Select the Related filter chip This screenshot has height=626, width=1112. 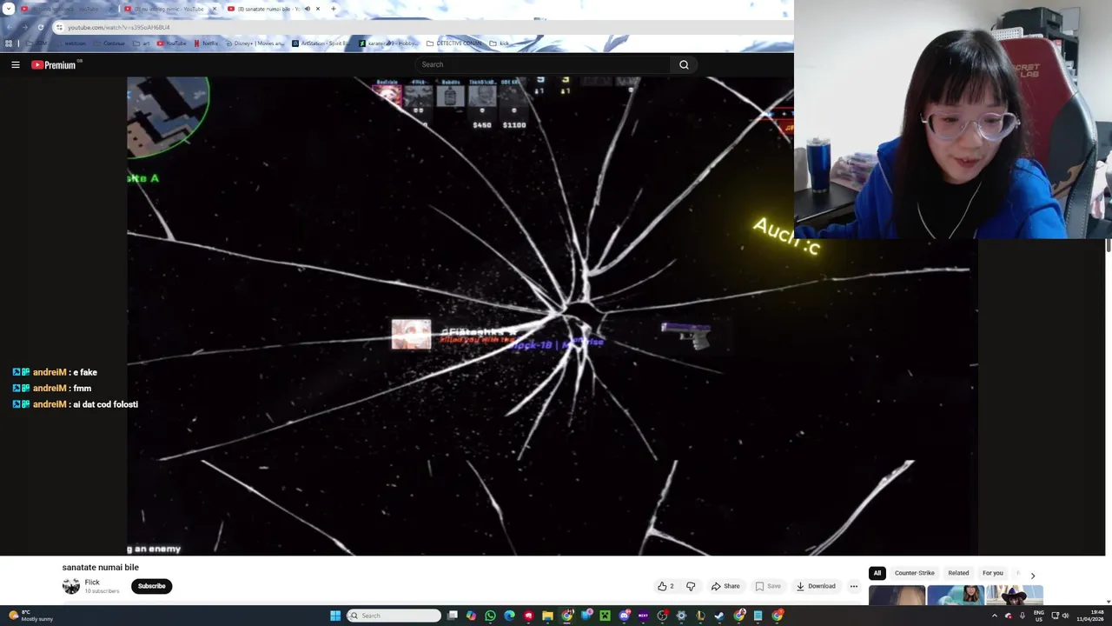[958, 573]
